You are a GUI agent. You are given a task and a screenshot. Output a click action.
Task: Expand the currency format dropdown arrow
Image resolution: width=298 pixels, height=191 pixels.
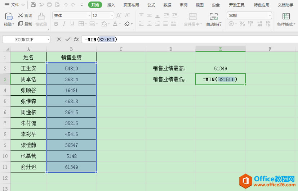(x=236, y=24)
